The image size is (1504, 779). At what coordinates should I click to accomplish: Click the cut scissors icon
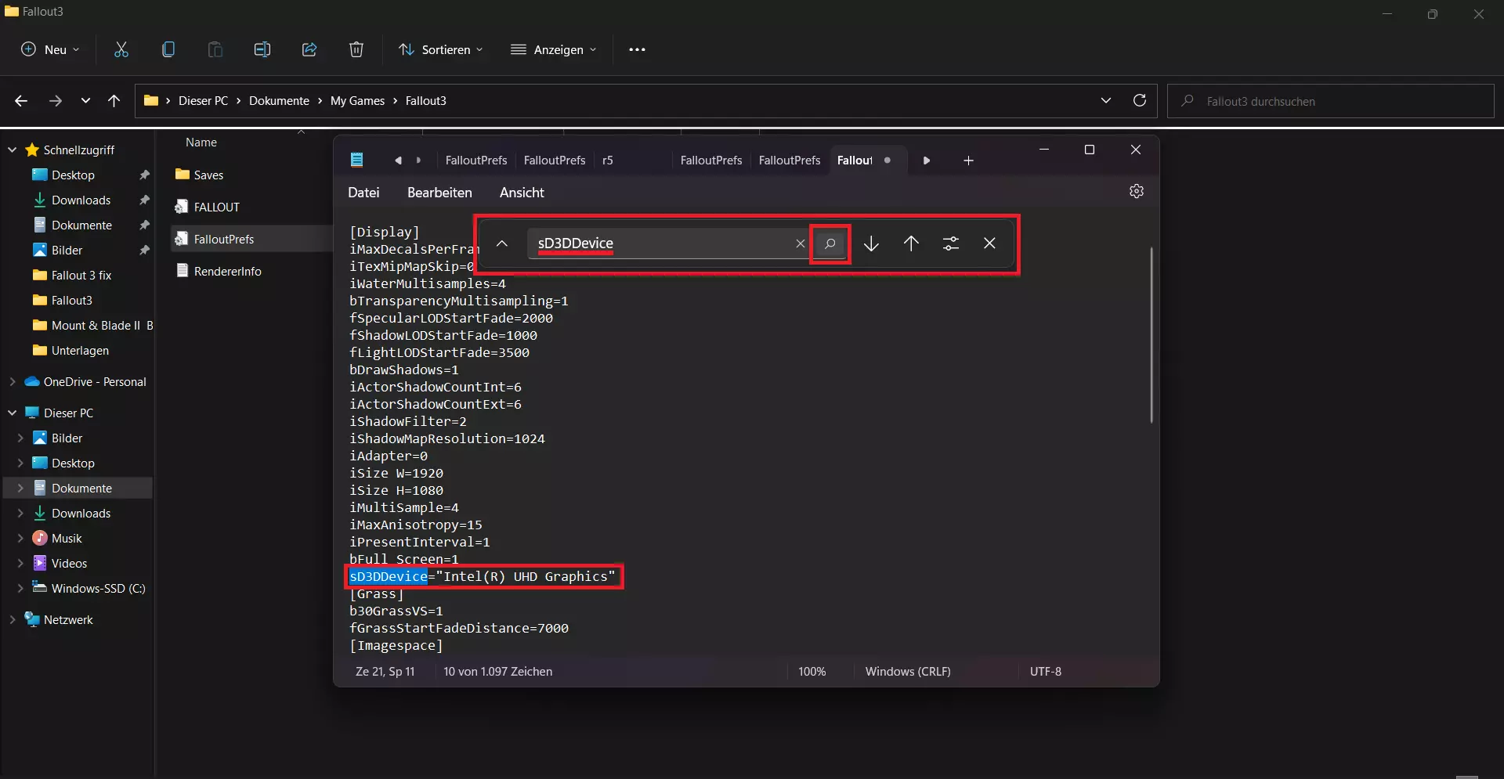(x=121, y=49)
